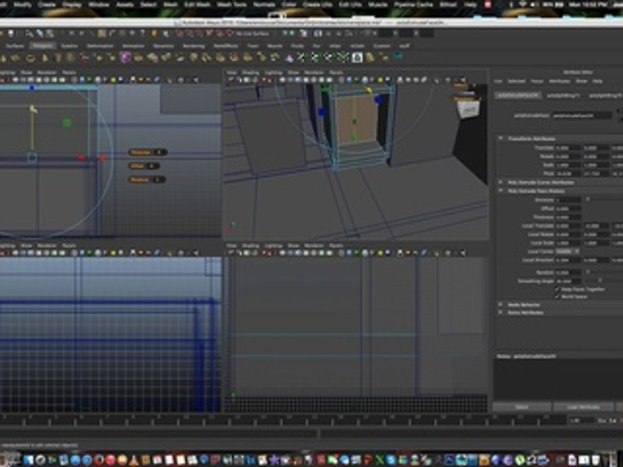Click the pink cone icon on the shelf
This screenshot has width=623, height=467.
[x=289, y=58]
